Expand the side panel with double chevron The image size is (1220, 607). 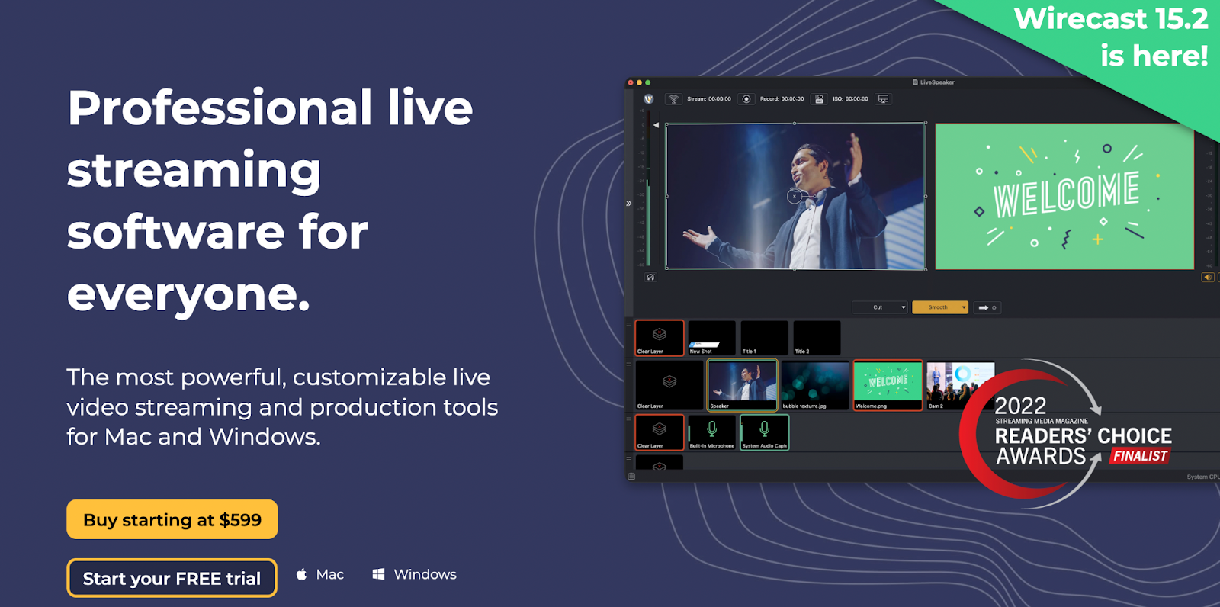629,204
